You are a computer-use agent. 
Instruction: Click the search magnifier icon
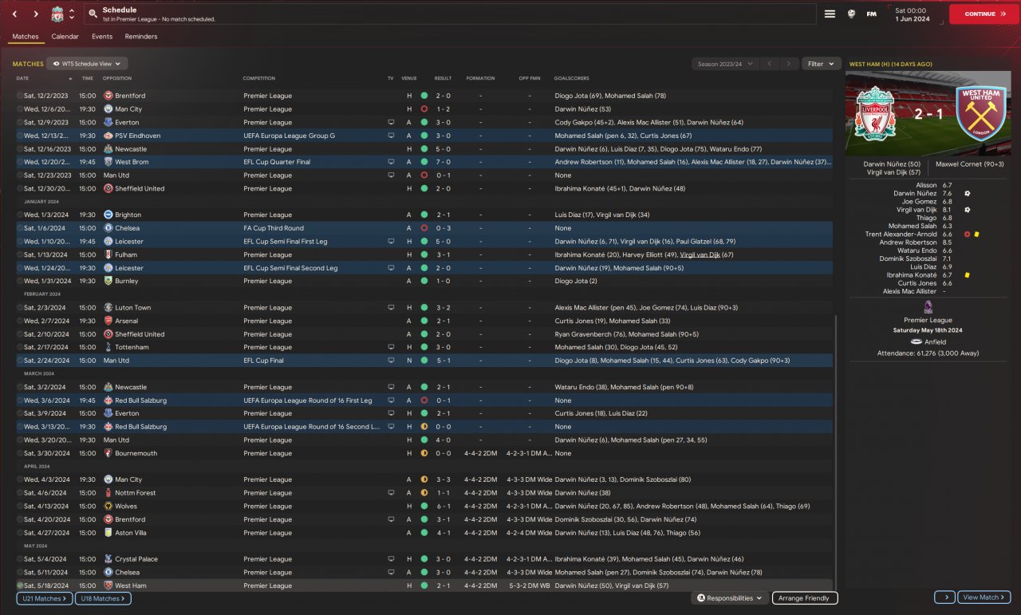pos(93,14)
